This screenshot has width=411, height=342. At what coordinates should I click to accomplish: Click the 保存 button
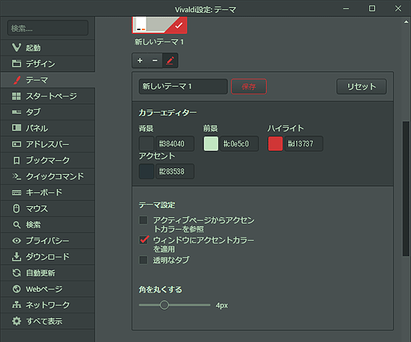[249, 86]
